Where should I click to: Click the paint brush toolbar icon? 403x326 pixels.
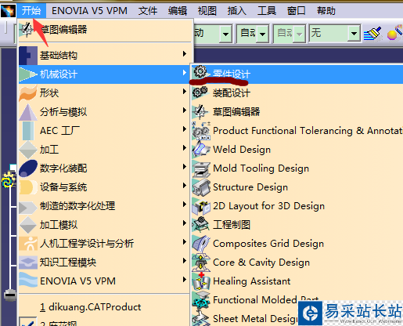[x=372, y=34]
